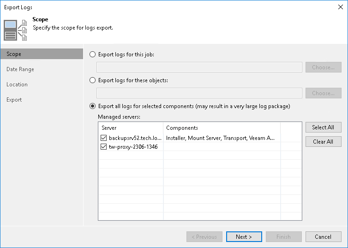Switch to the Location step
The image size is (348, 248).
click(x=17, y=85)
